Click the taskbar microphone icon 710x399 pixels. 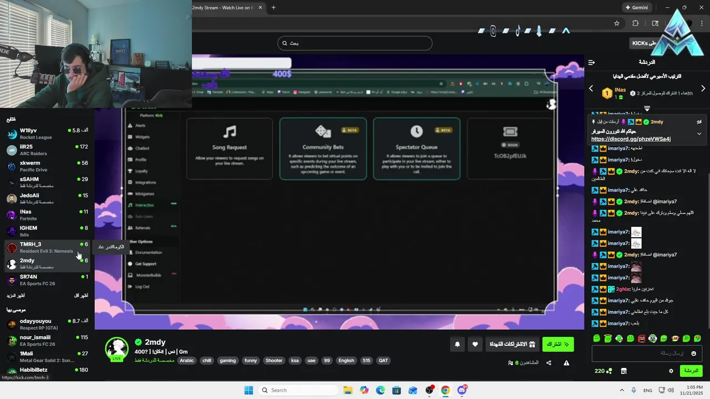(633, 390)
